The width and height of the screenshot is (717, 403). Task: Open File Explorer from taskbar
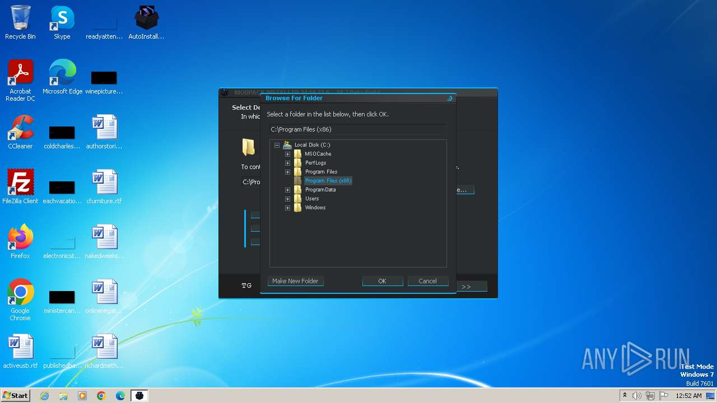tap(63, 396)
